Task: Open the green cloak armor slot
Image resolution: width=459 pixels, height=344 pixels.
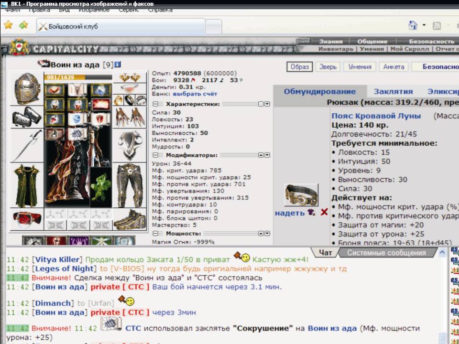Action: coord(27,185)
